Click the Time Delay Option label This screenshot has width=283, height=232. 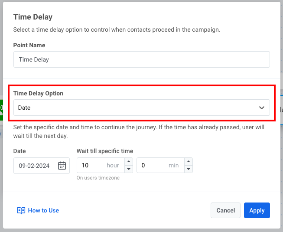[x=38, y=93]
